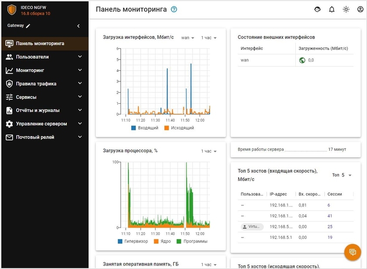Image resolution: width=367 pixels, height=269 pixels.
Task: Expand the Управление сервером chevron
Action: click(x=80, y=123)
